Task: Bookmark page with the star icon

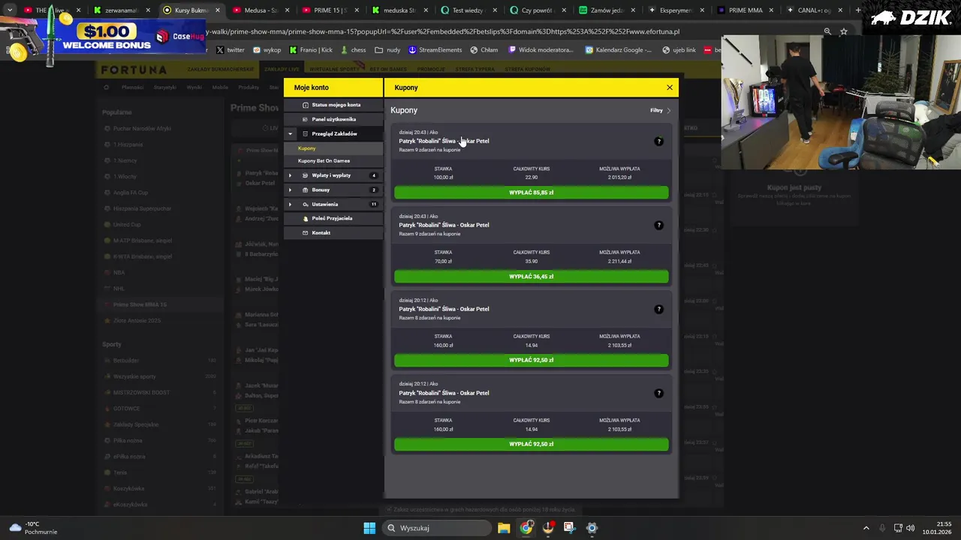Action: coord(844,31)
